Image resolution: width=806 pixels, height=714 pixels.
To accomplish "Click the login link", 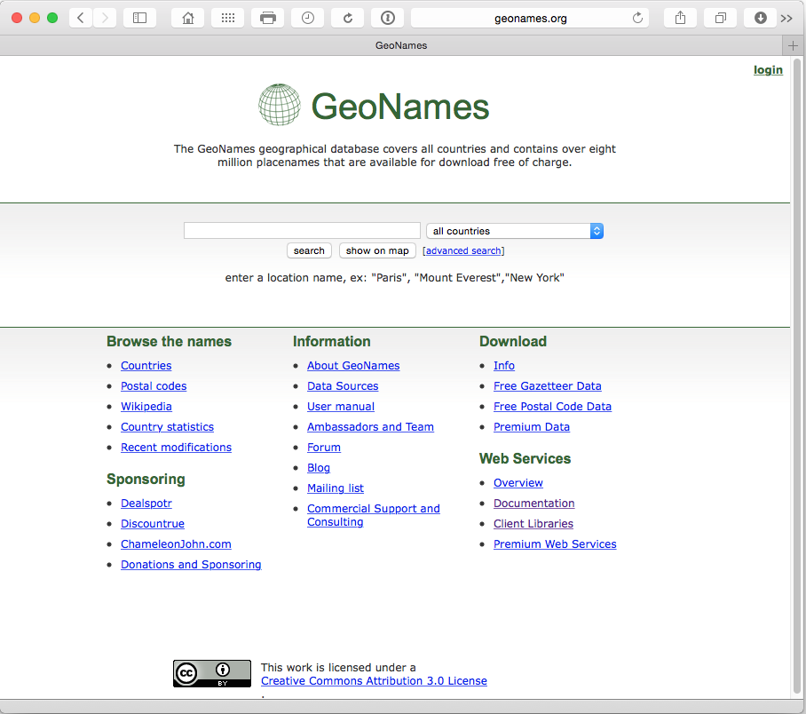I will coord(768,70).
